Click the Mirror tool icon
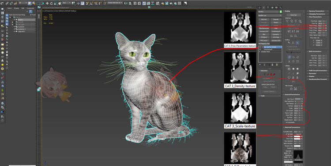The height and width of the screenshot is (166, 331). tap(126, 3)
